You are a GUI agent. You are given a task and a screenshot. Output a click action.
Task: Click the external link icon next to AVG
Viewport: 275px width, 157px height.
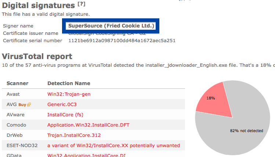29,105
